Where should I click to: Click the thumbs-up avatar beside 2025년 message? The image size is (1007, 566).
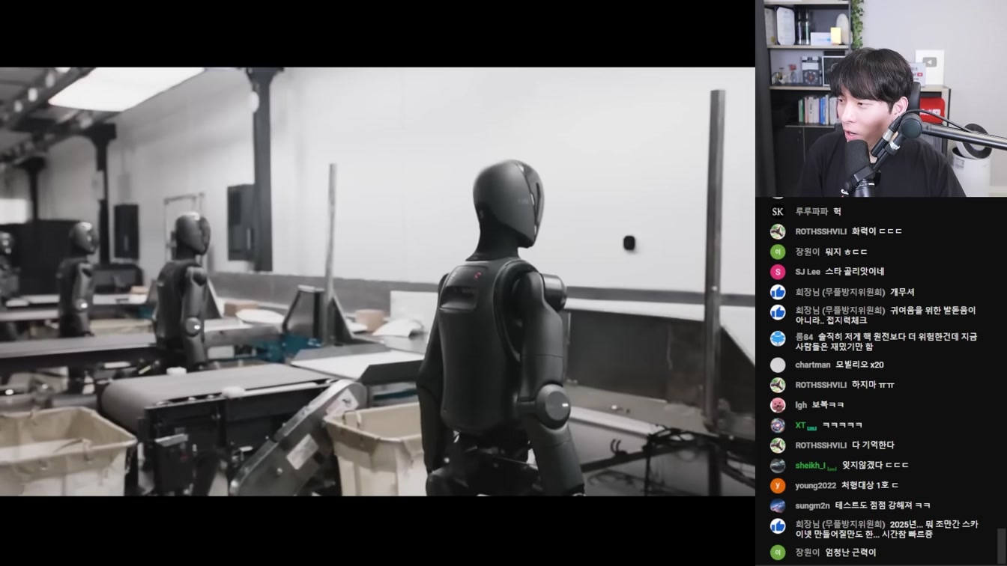778,526
